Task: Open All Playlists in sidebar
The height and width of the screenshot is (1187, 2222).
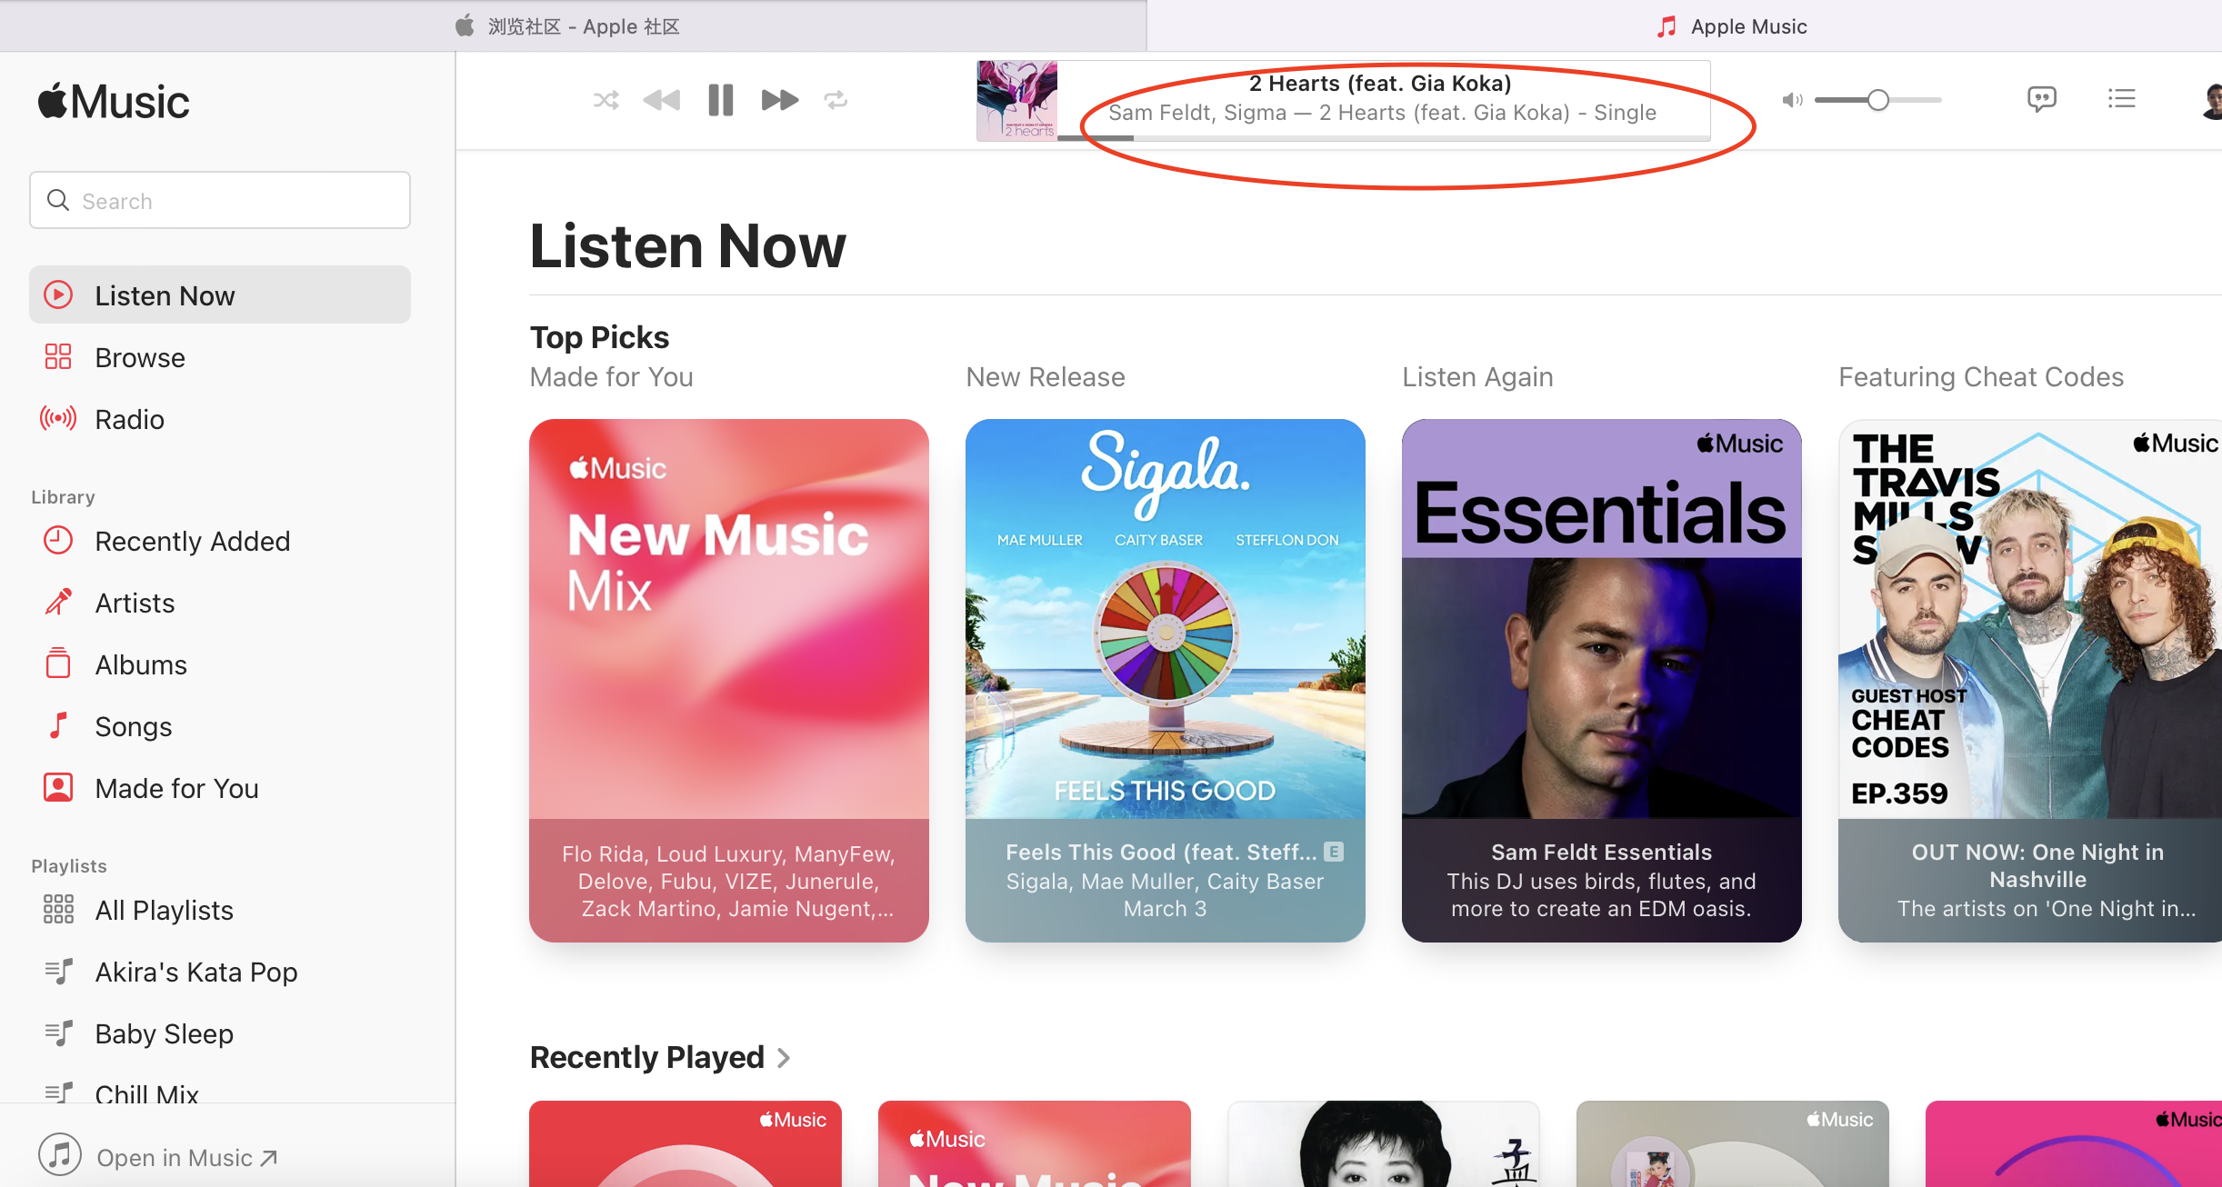Action: pos(164,910)
